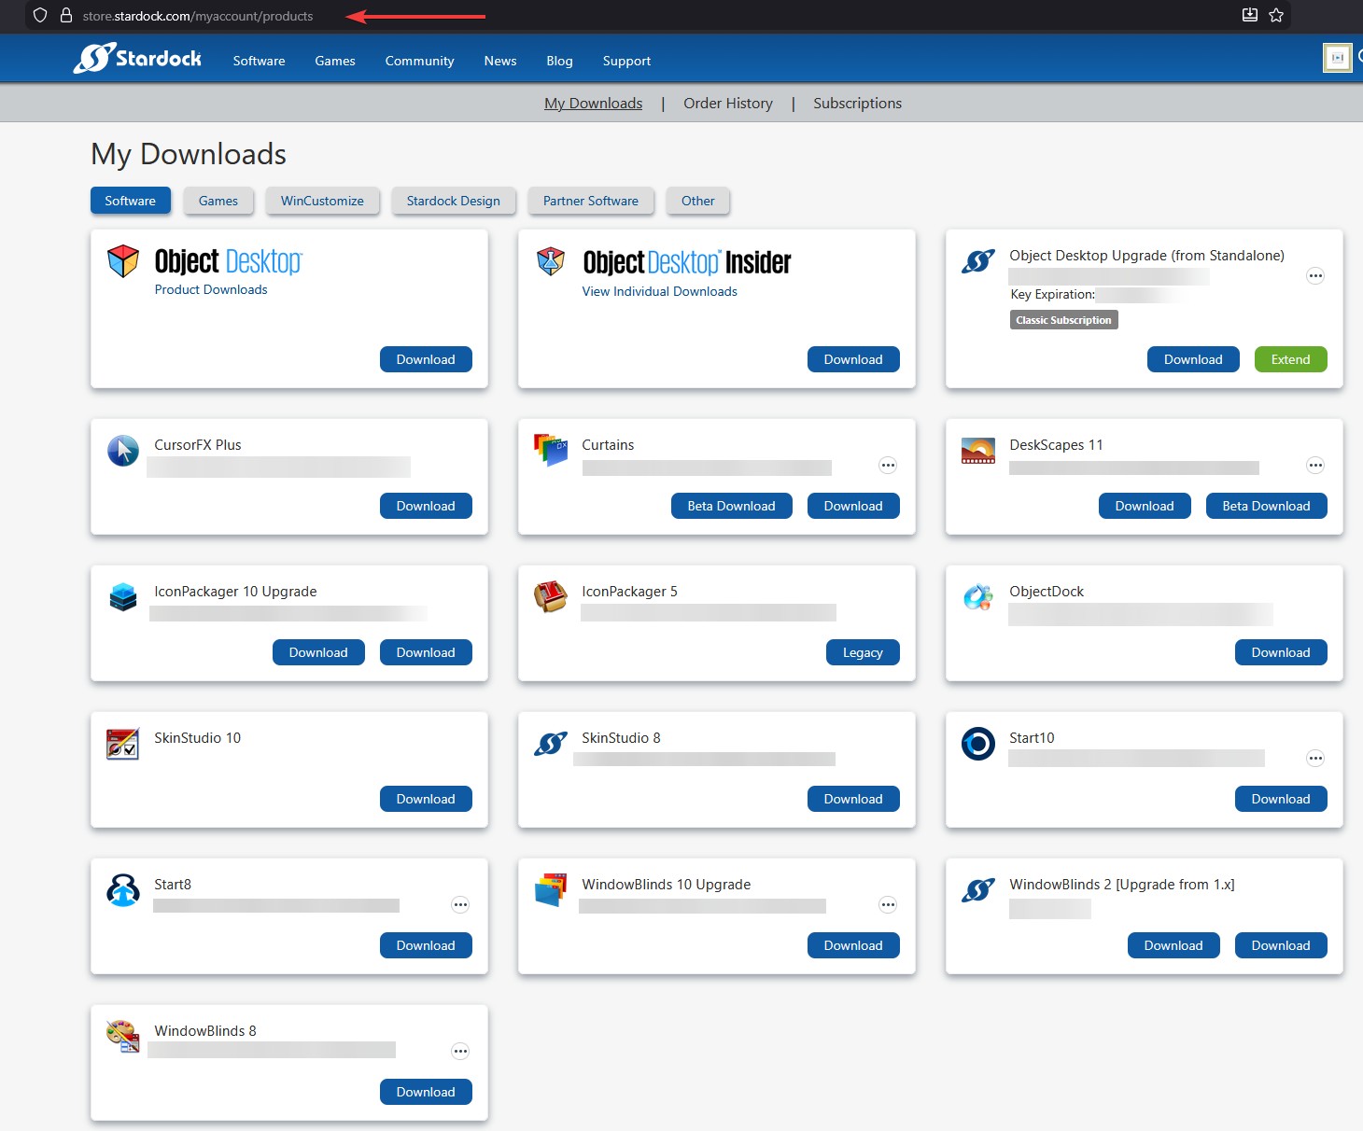Select the WinCustomize tab
Image resolution: width=1363 pixels, height=1131 pixels.
(x=322, y=201)
